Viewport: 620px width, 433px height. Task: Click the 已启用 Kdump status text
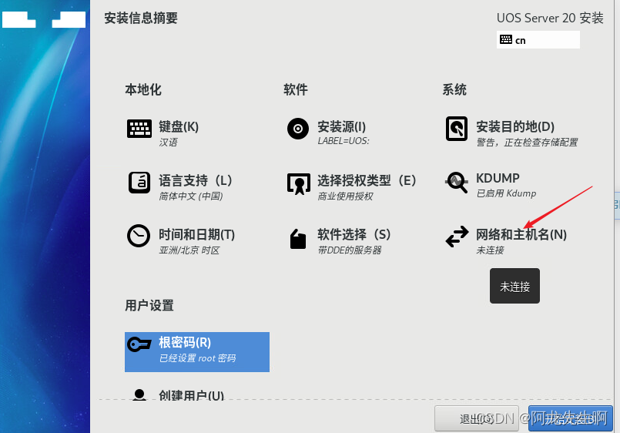coord(506,193)
